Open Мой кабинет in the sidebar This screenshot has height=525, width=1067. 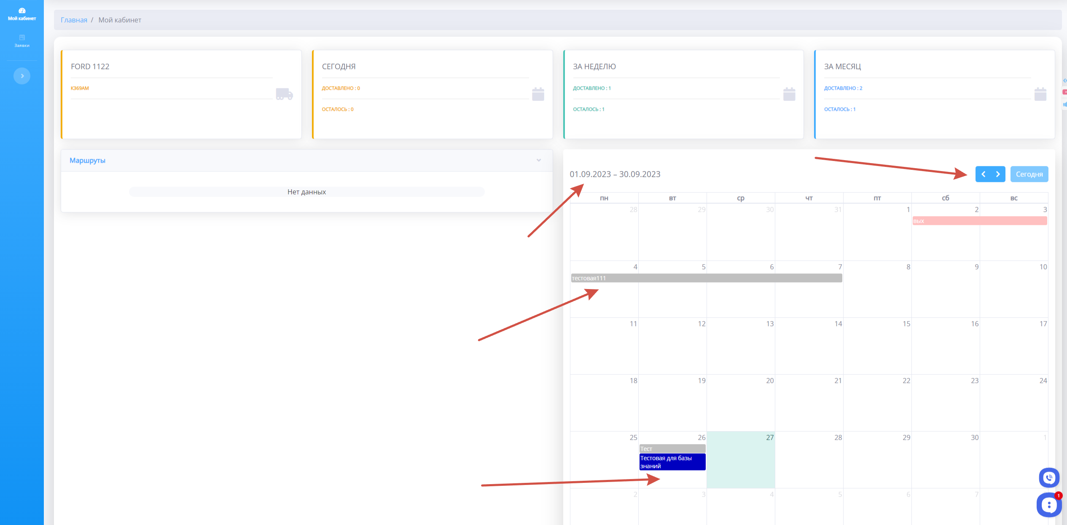[22, 14]
